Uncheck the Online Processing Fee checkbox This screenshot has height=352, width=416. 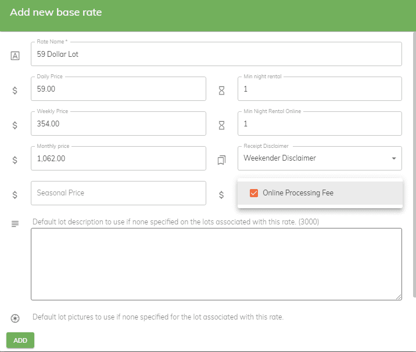click(254, 193)
